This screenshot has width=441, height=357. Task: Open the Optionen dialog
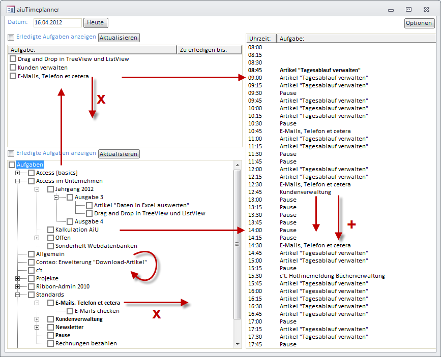(419, 23)
